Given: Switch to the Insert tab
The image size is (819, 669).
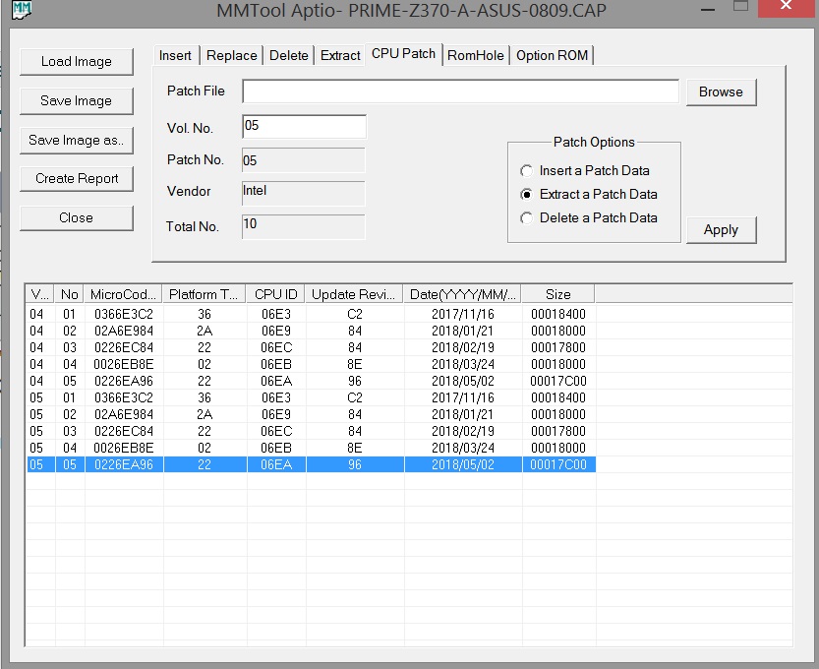Looking at the screenshot, I should click(x=175, y=55).
